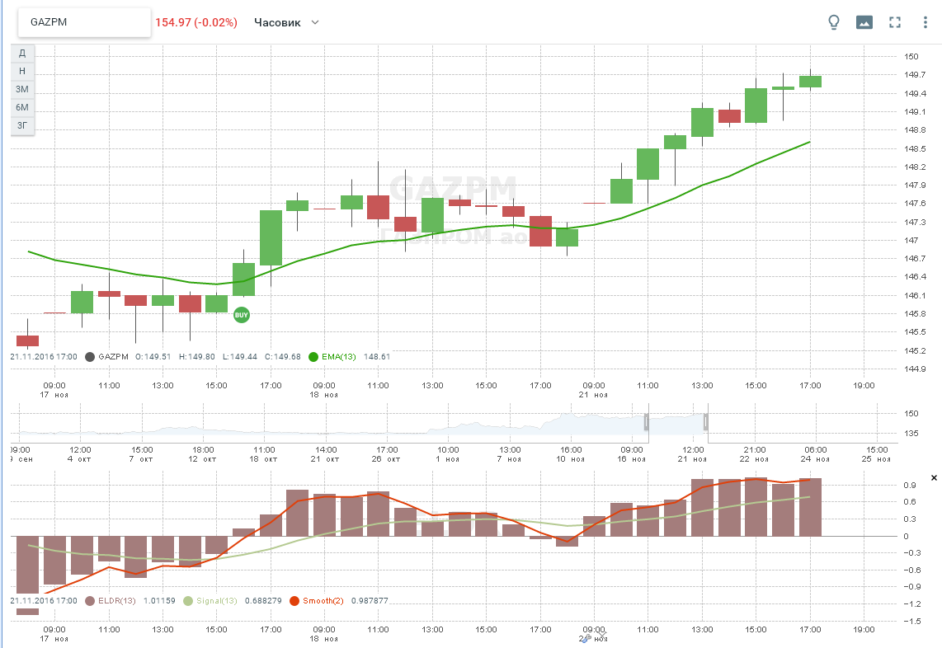Select the 6М six-month timeframe

coord(22,107)
